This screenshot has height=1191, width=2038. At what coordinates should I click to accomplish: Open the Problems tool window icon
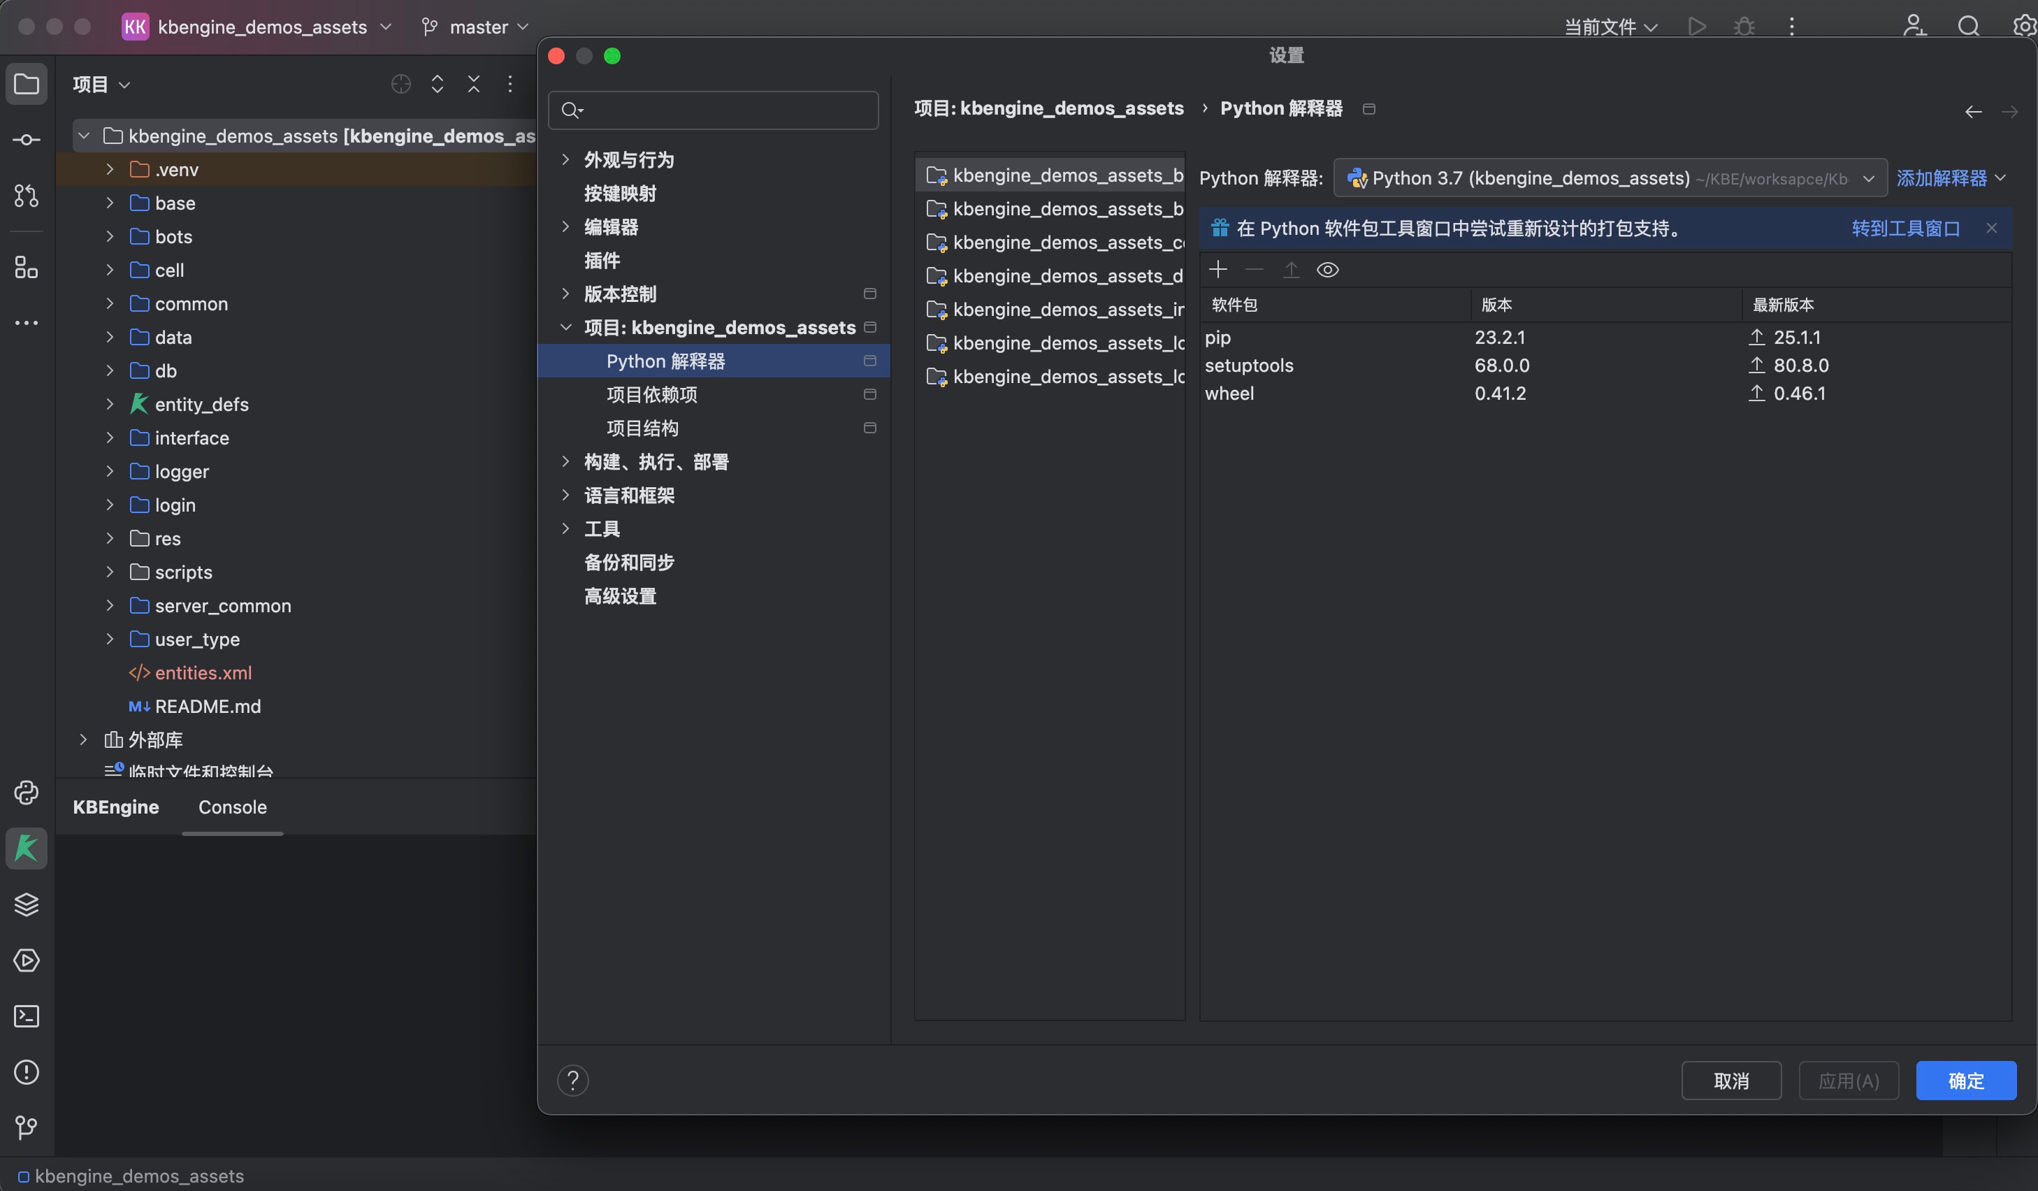[26, 1071]
